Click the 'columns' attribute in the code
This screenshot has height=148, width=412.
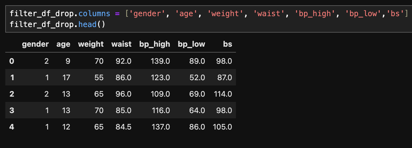point(94,14)
